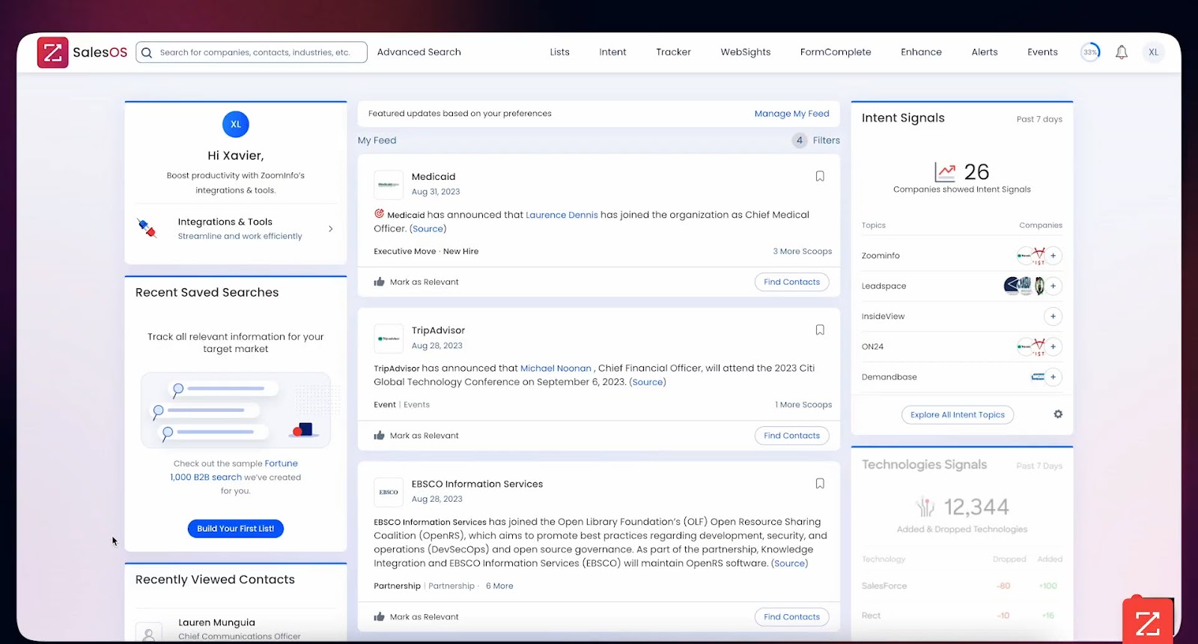Find Contacts for Medicaid

pos(792,282)
